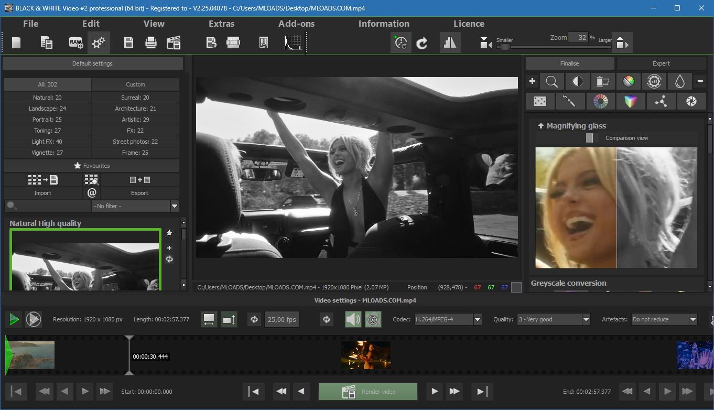Viewport: 714px width, 410px height.
Task: Select the half black-white contrast icon
Action: (578, 81)
